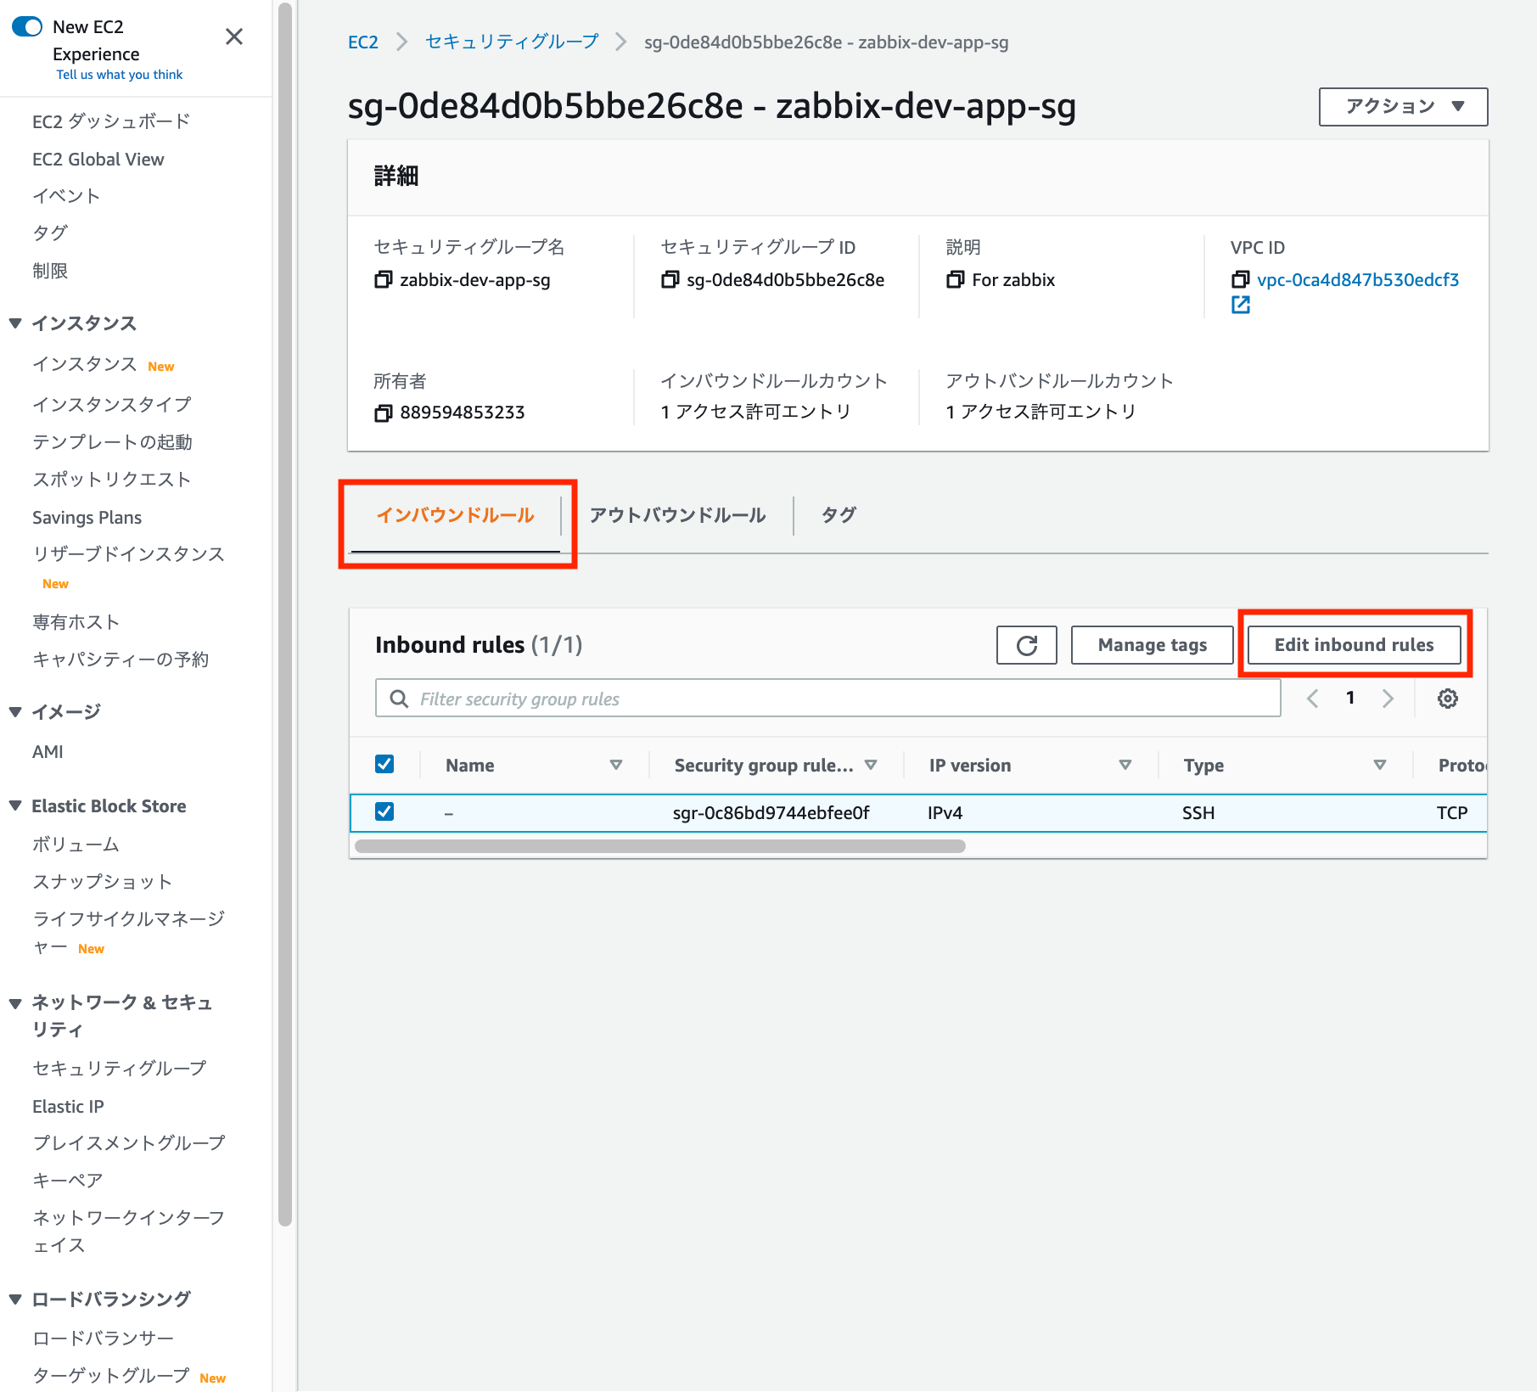Collapse ネットワーク & セキュリティ section
This screenshot has height=1392, width=1537.
point(15,1003)
